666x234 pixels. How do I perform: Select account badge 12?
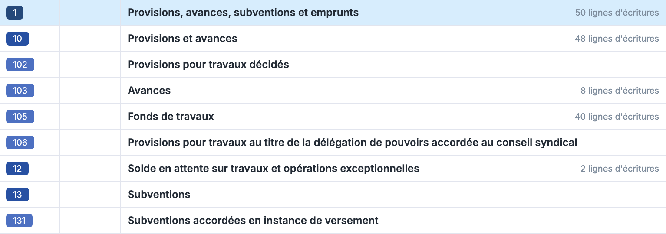click(17, 169)
